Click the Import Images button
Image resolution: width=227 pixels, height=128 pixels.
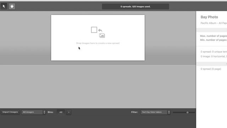click(x=10, y=112)
